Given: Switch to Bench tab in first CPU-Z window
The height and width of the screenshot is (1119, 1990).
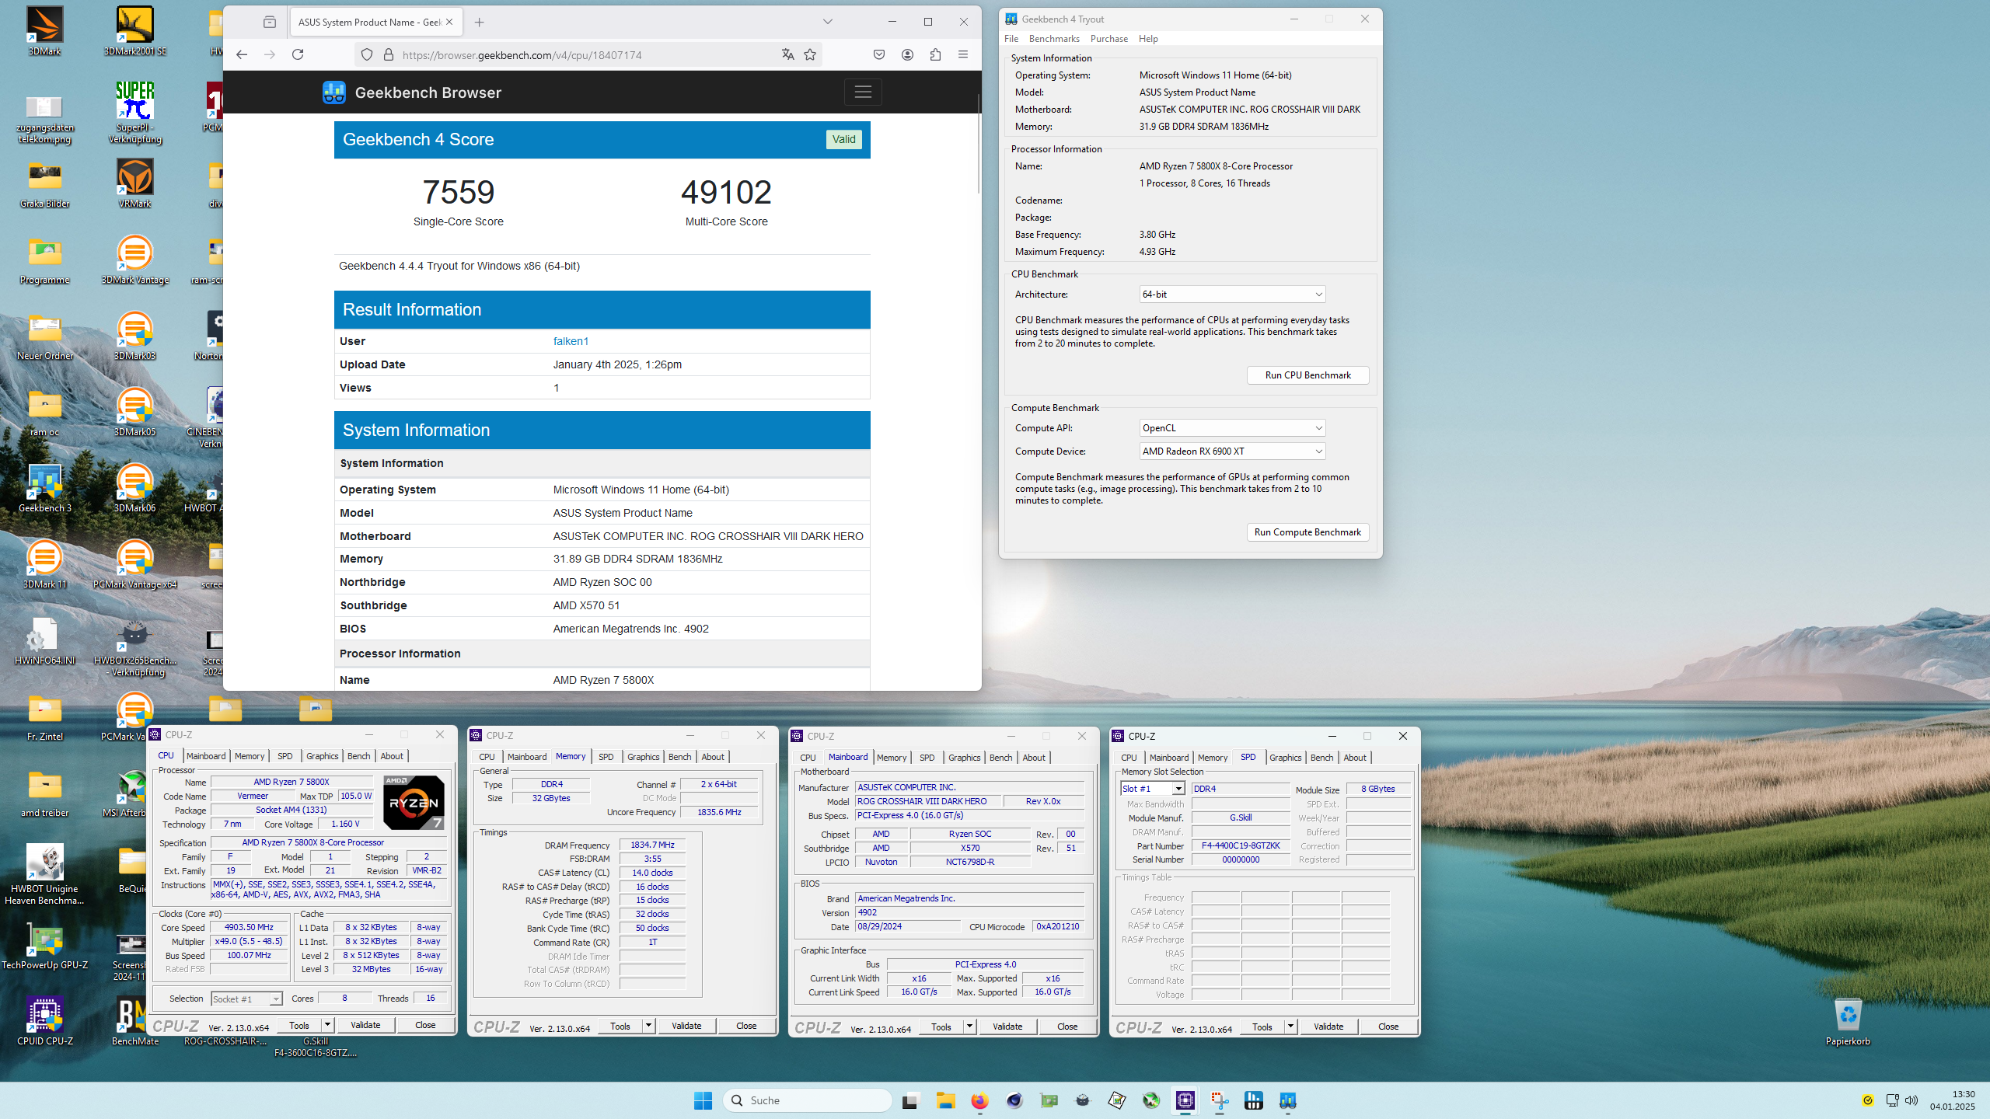Looking at the screenshot, I should coord(358,756).
